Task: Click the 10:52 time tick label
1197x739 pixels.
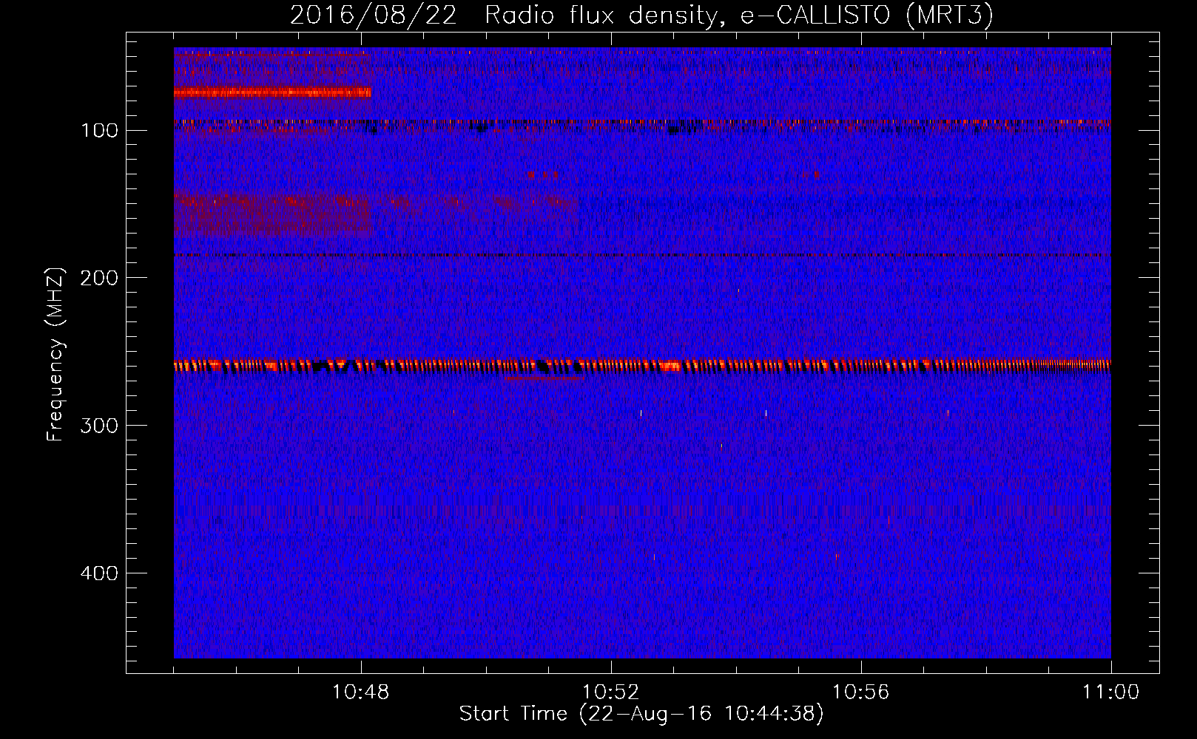Action: (611, 692)
